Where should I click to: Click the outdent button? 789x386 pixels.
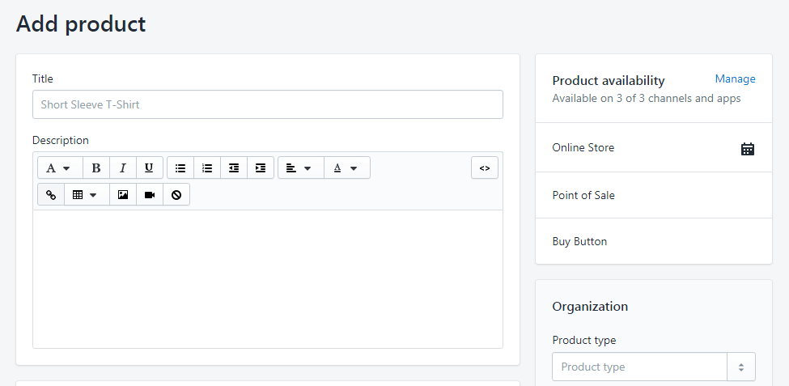[234, 168]
